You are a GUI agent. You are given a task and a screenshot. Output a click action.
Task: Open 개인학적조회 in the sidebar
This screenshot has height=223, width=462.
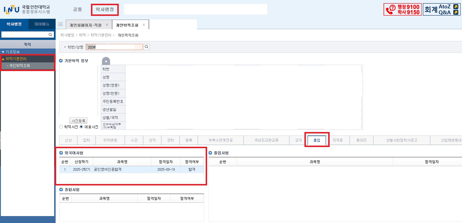19,66
